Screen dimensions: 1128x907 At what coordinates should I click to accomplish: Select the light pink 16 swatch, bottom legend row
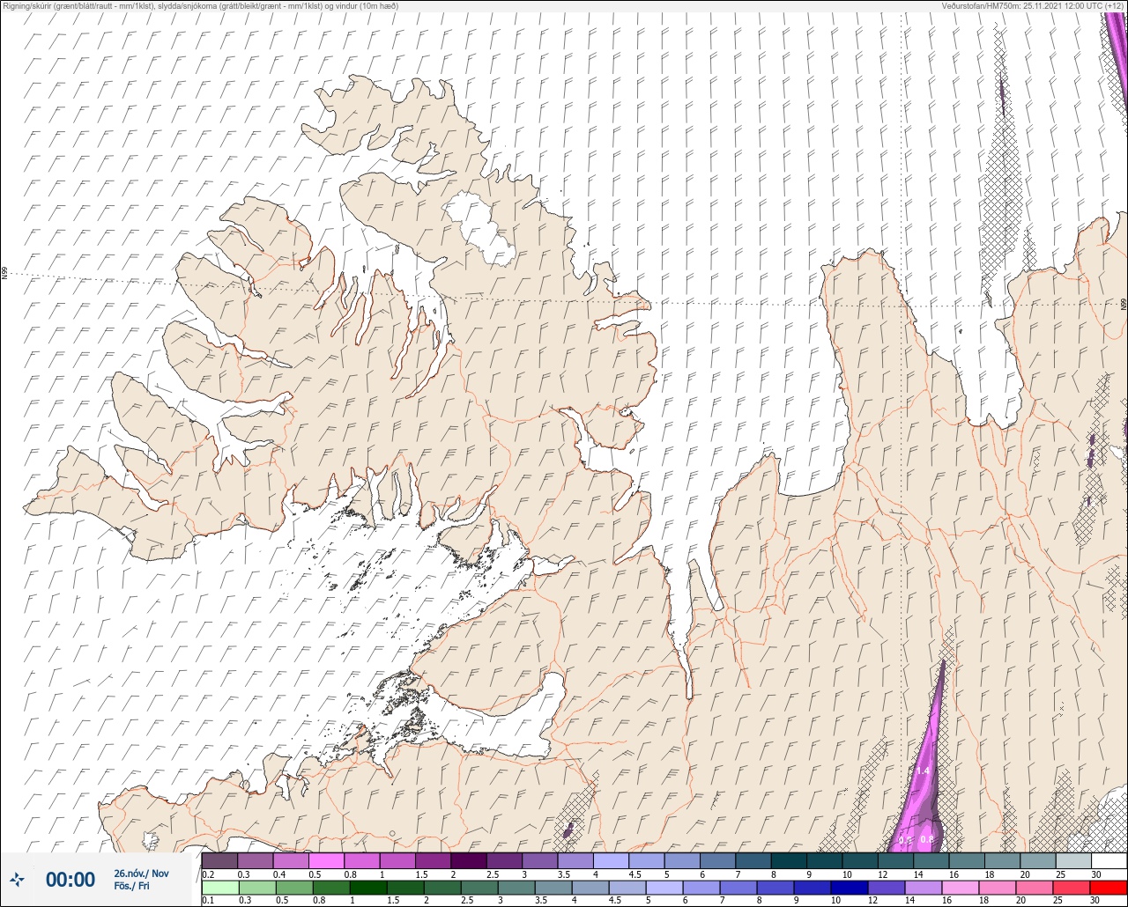961,888
